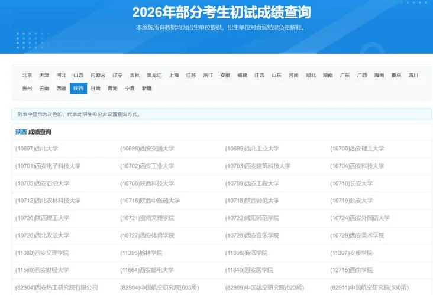Click (11560)西安财经大学 entry

point(42,270)
